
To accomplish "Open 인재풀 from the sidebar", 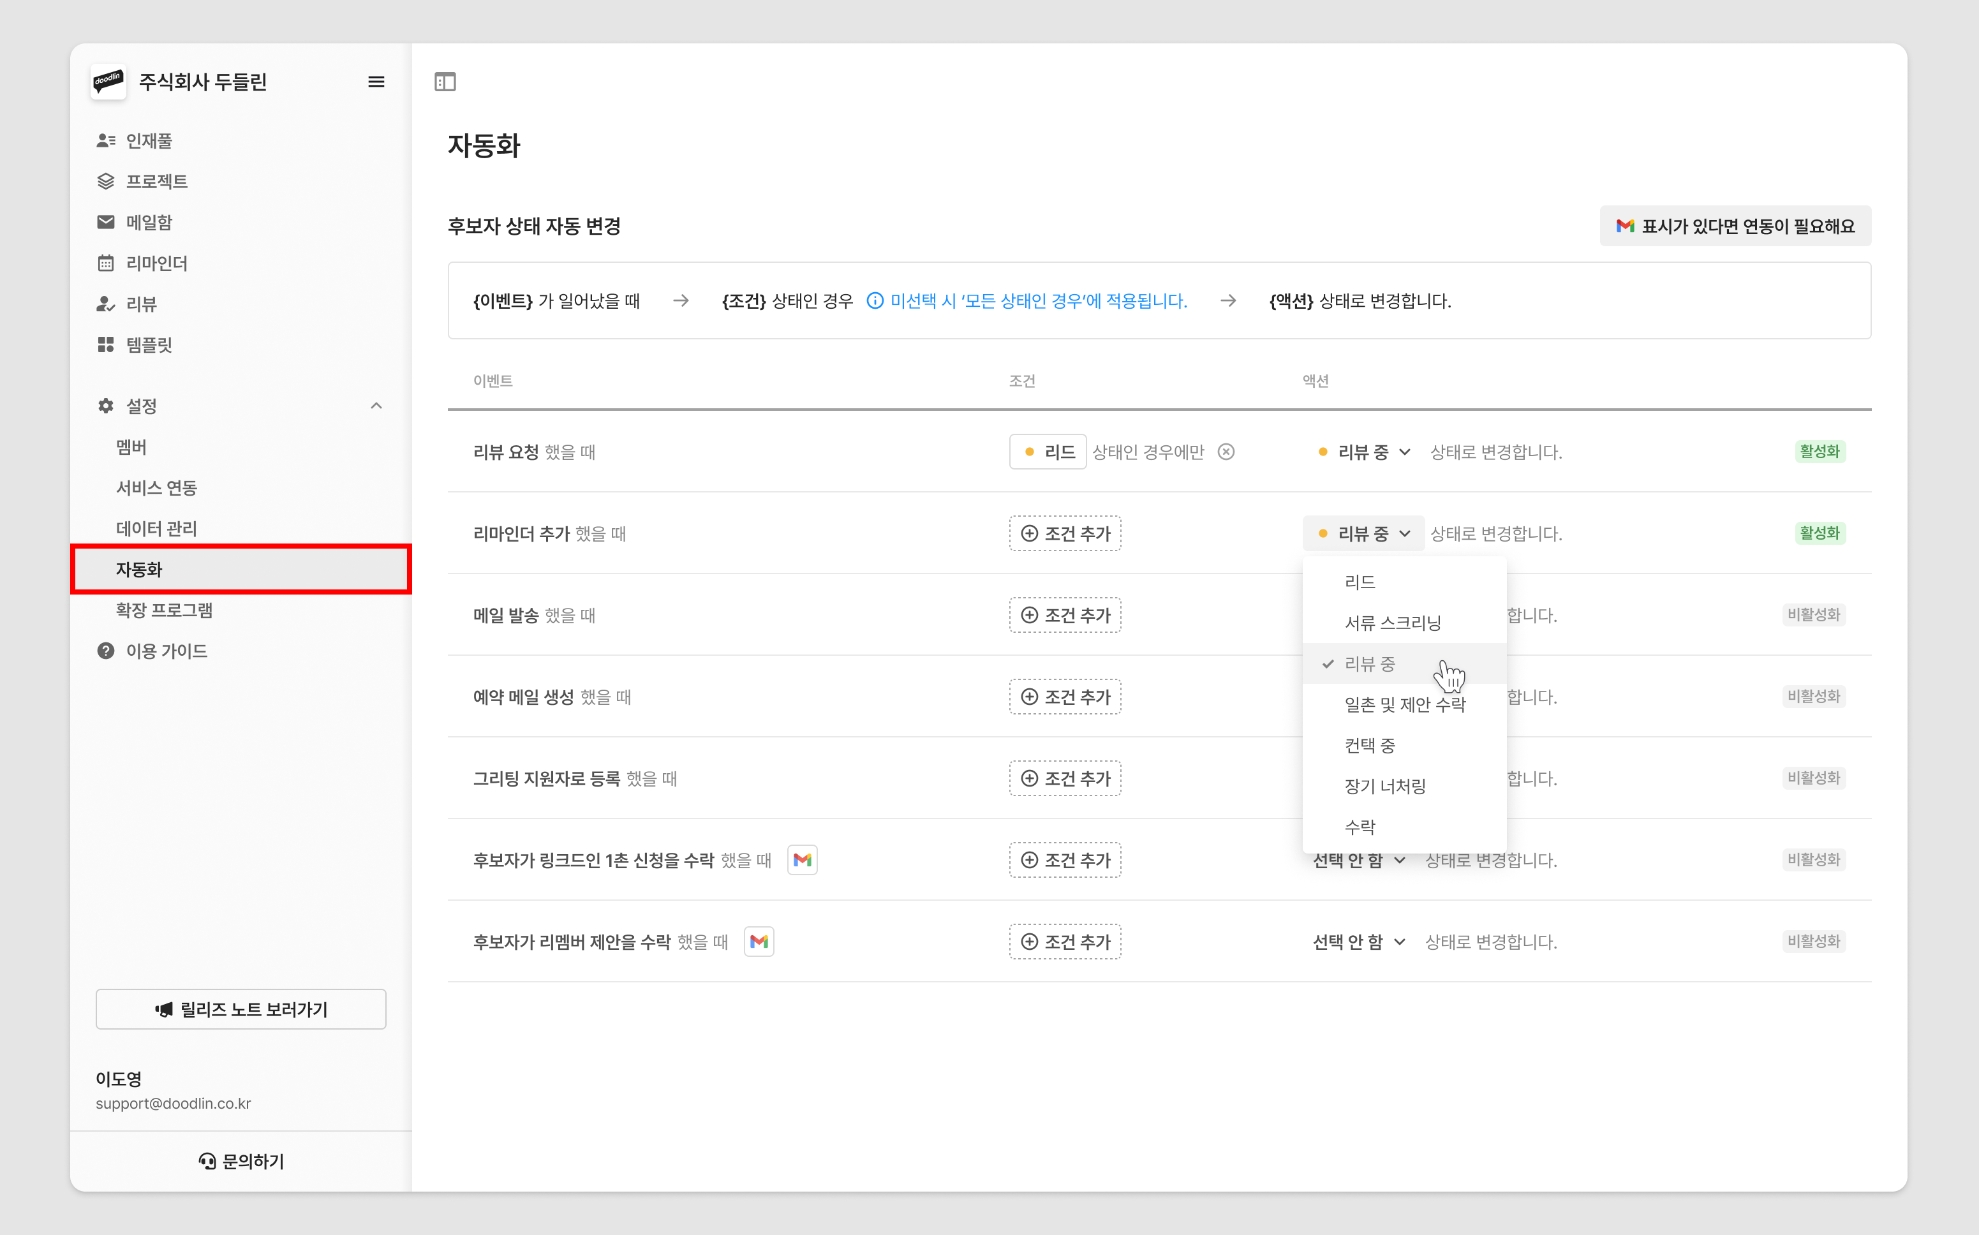I will tap(149, 140).
